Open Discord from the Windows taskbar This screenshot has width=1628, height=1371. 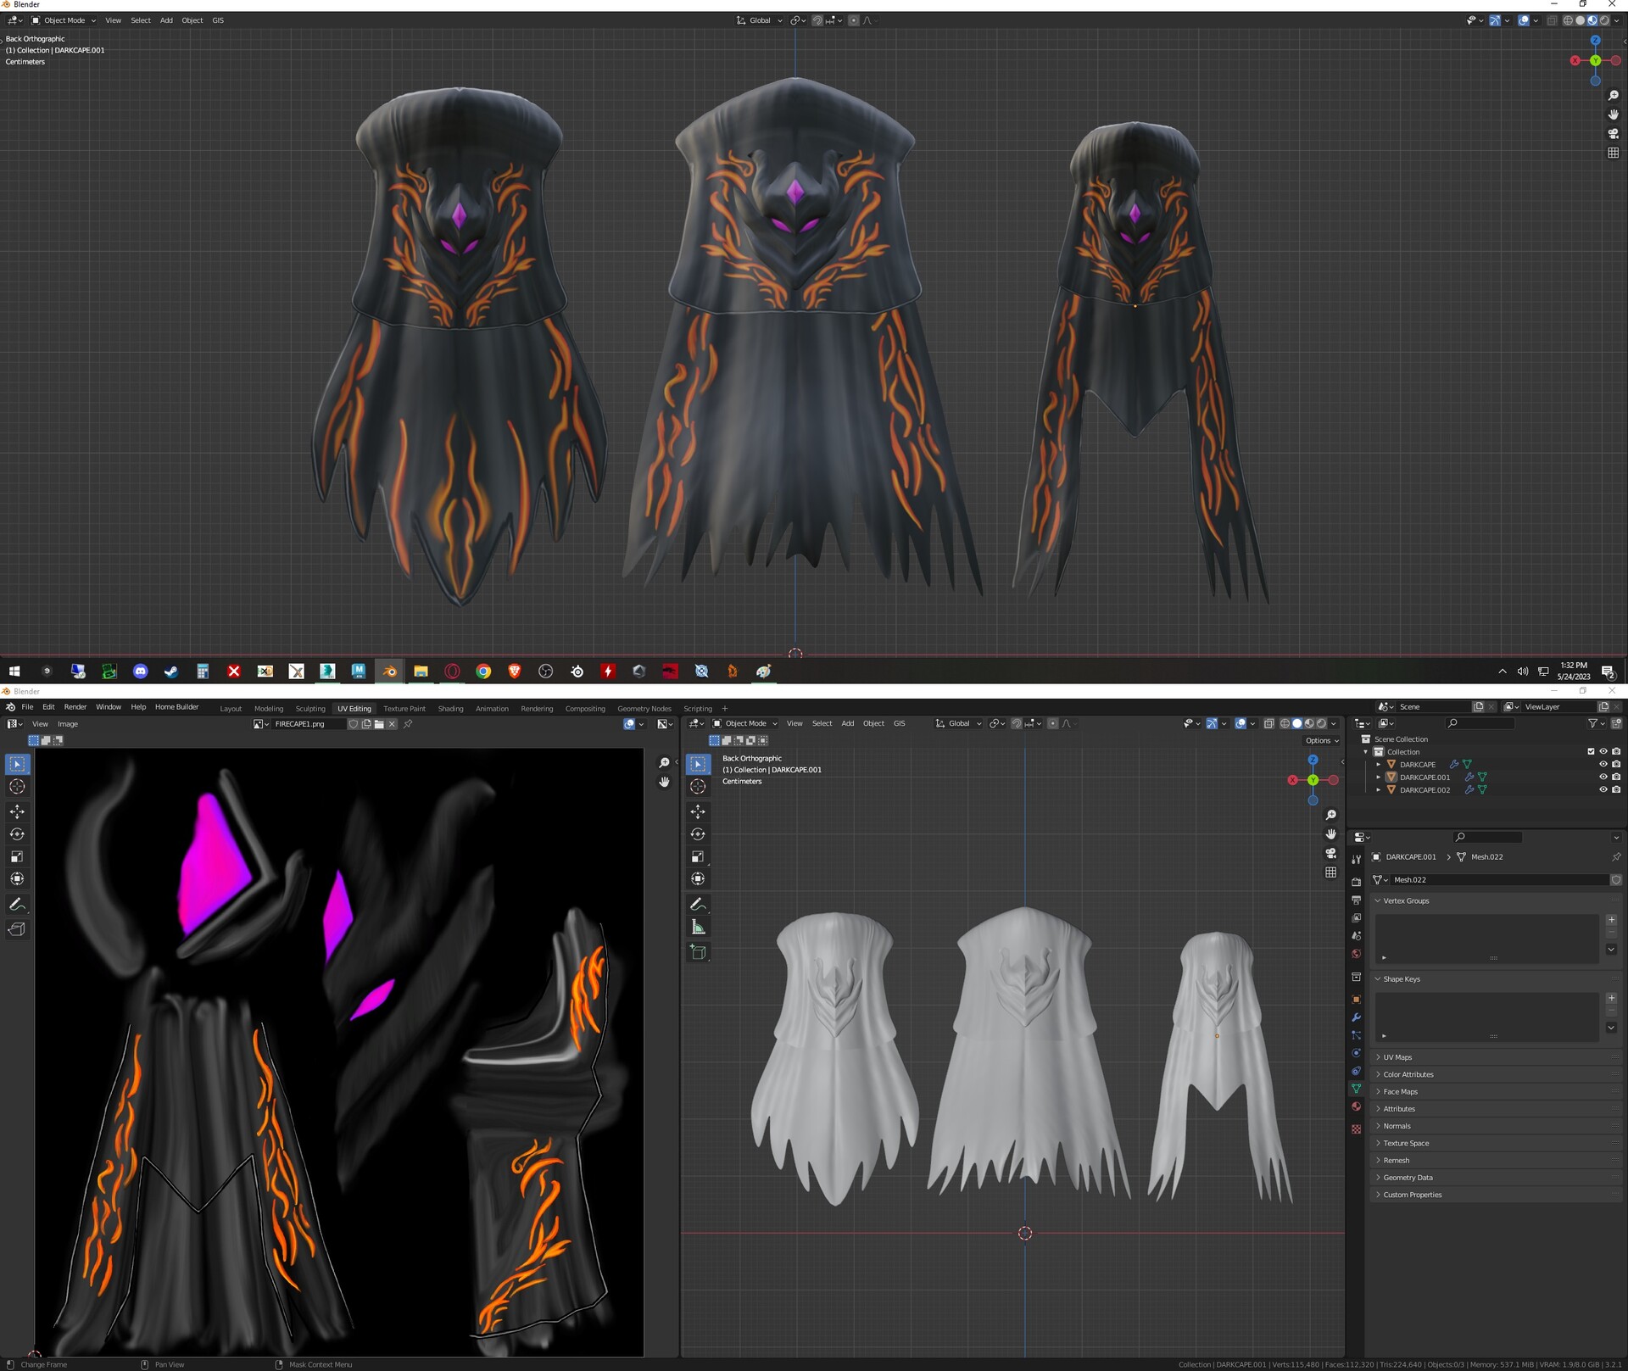140,671
